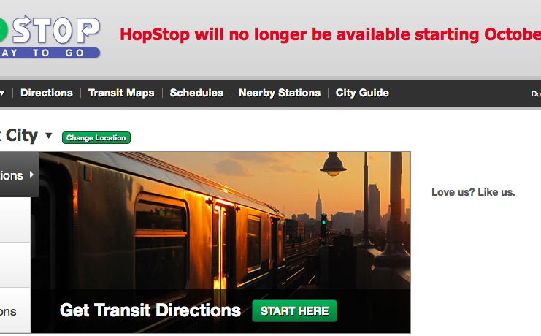Open the Transit Maps menu item
This screenshot has width=541, height=336.
coord(121,93)
